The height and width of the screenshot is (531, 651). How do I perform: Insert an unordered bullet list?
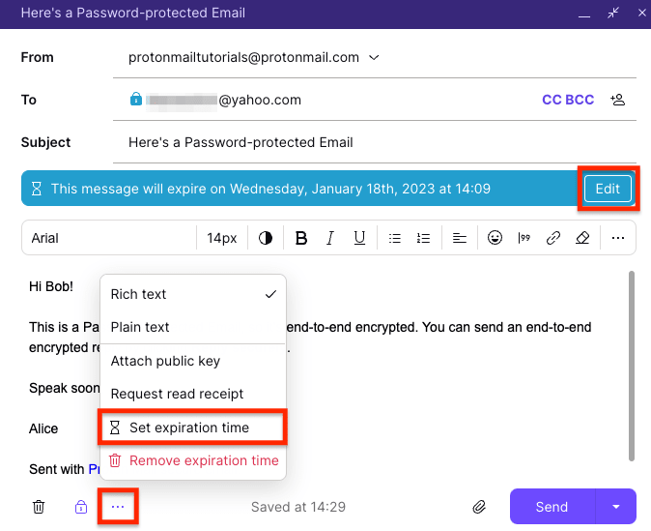[x=394, y=238]
